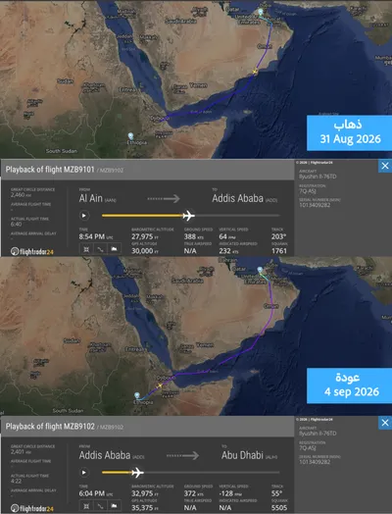This screenshot has width=392, height=514.
Task: Click the "27,975" barometric altitude value
Action: tap(142, 236)
